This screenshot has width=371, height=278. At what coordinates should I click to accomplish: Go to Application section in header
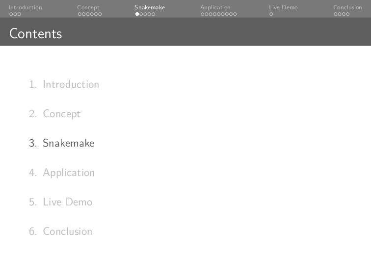215,7
